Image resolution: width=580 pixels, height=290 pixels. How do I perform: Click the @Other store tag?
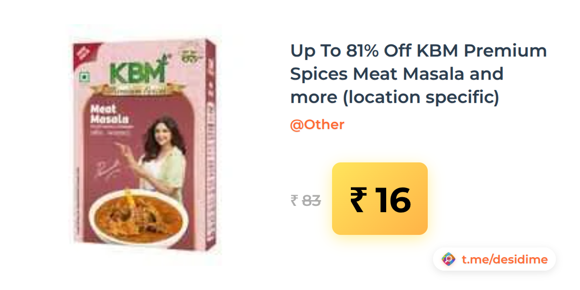click(317, 125)
